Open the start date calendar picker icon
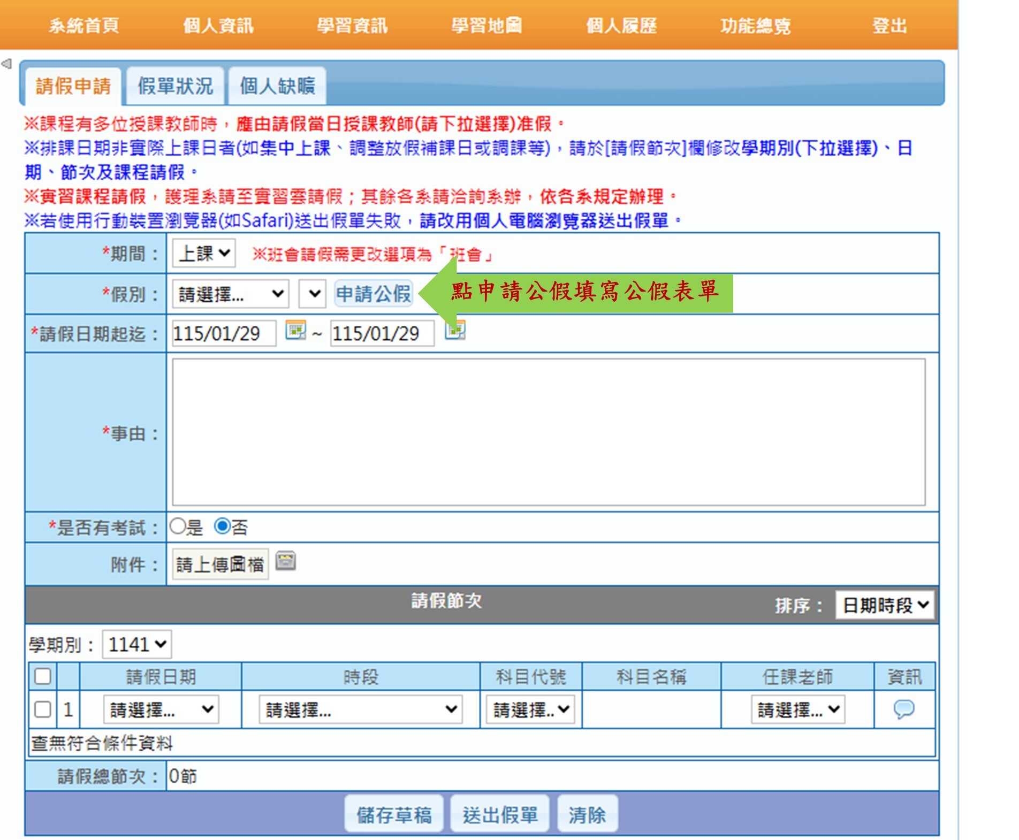Viewport: 1019px width, 840px height. click(x=295, y=331)
